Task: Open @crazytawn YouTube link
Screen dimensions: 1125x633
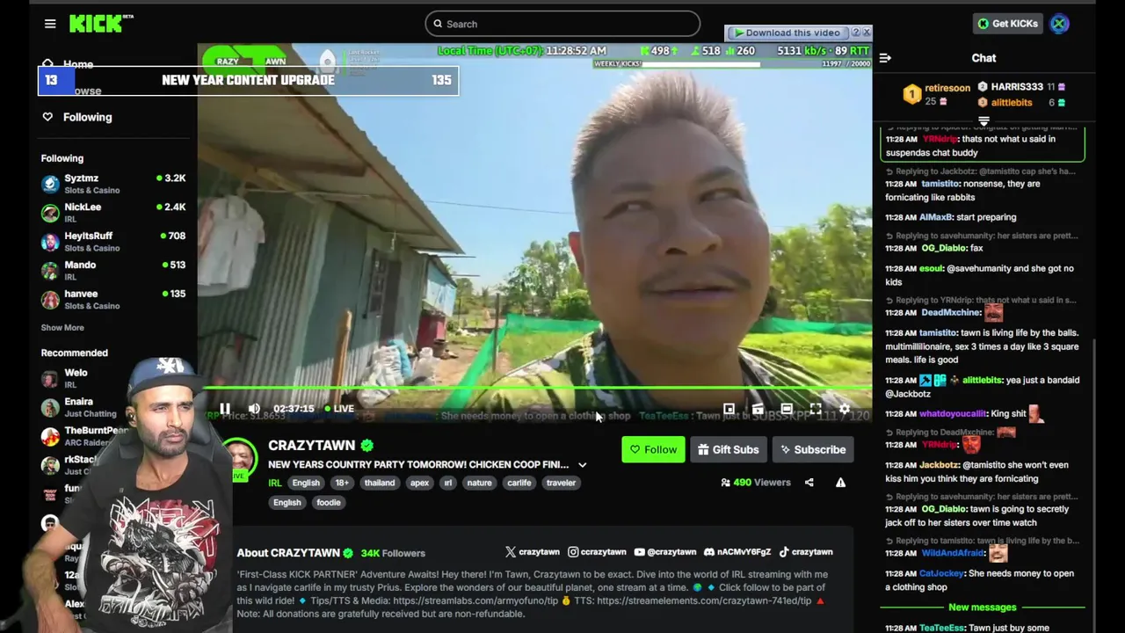Action: pyautogui.click(x=665, y=552)
